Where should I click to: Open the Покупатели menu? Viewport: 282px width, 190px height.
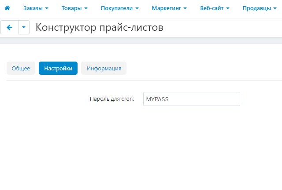[119, 8]
